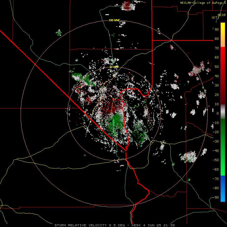Select the -10 value on velocity scale

(216, 123)
